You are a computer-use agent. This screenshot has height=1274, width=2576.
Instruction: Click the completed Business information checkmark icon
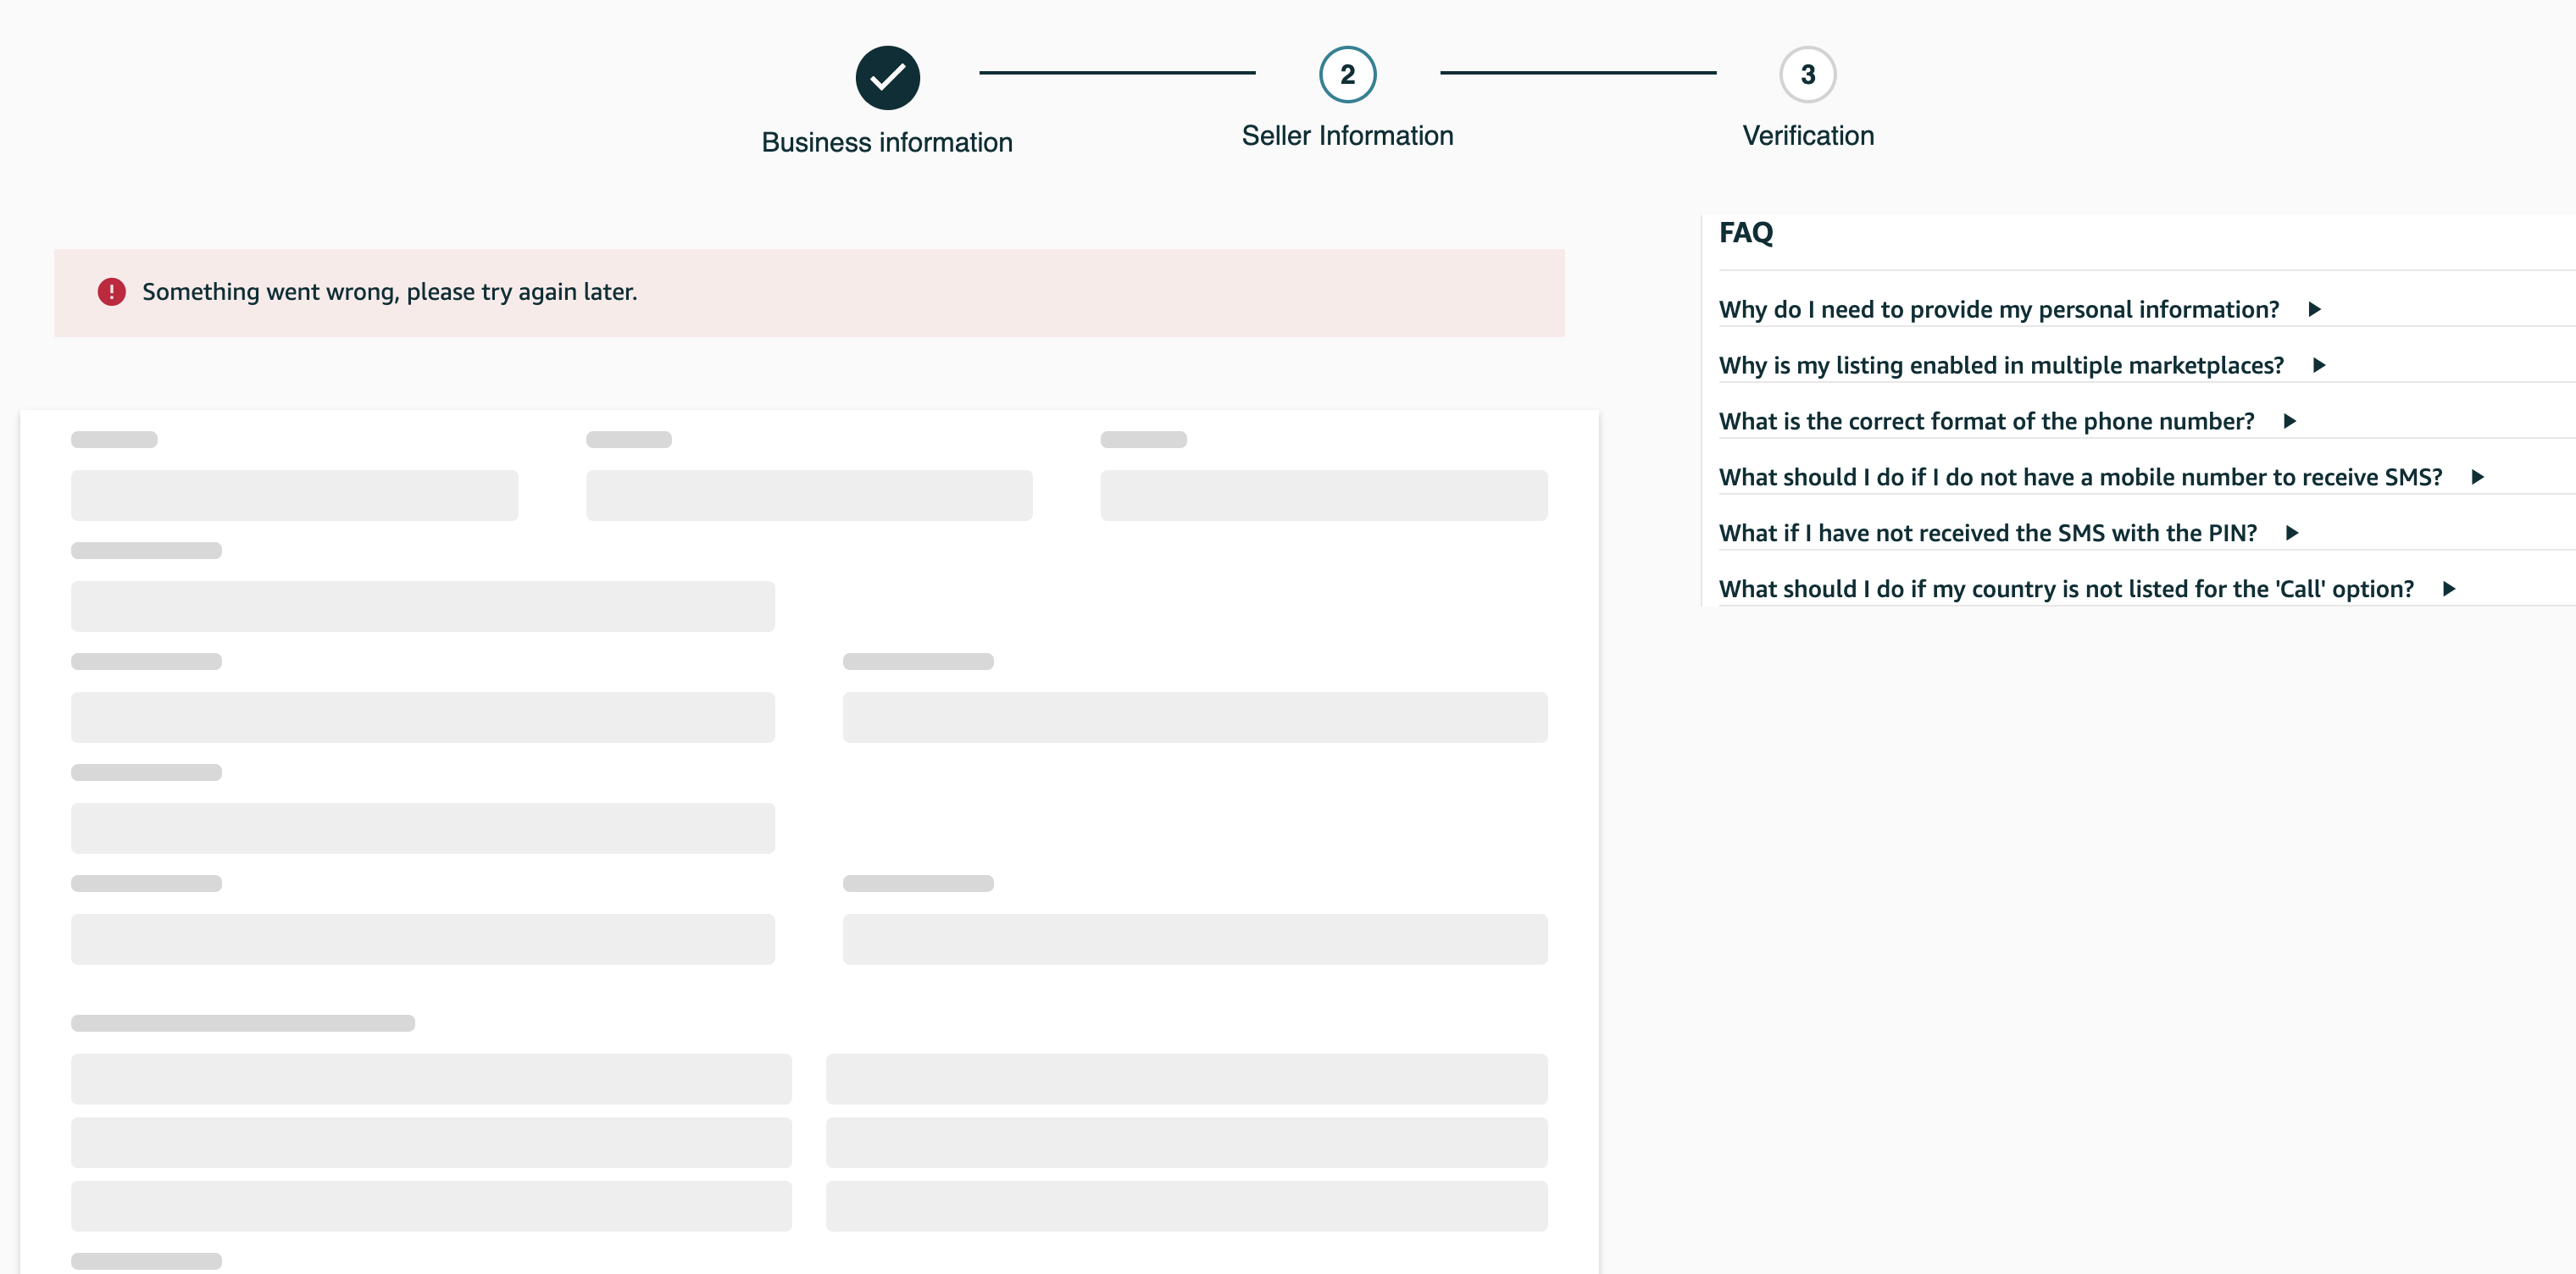[887, 77]
